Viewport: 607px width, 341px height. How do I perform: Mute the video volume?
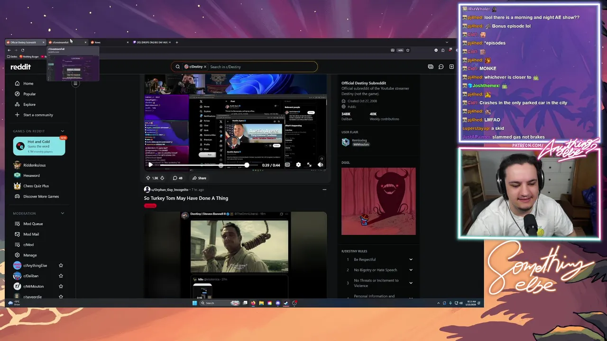(321, 165)
